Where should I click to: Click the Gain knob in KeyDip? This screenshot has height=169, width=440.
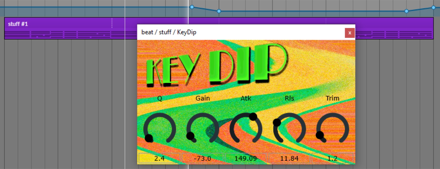(203, 128)
